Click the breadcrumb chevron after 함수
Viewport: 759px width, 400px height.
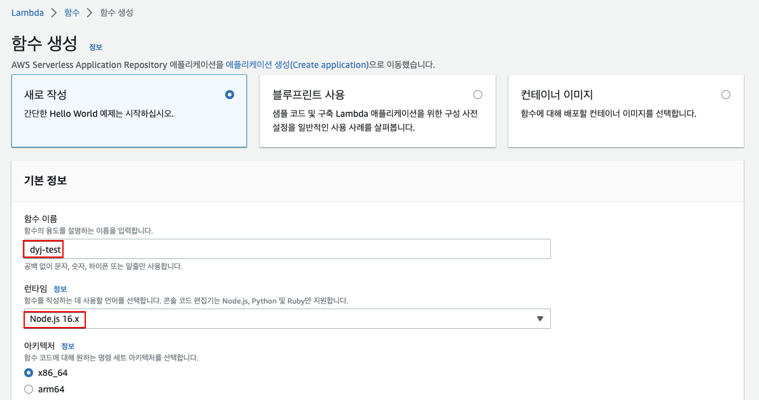pos(90,13)
